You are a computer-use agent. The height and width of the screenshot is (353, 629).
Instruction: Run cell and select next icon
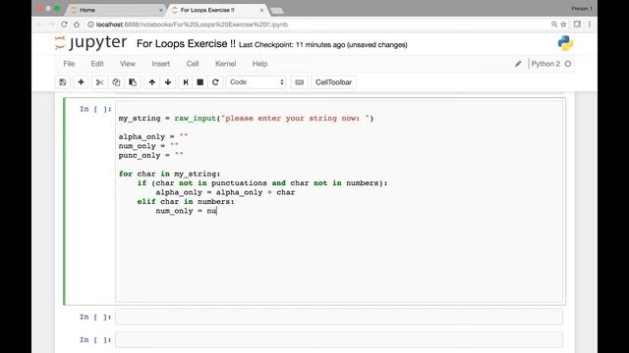(x=186, y=82)
